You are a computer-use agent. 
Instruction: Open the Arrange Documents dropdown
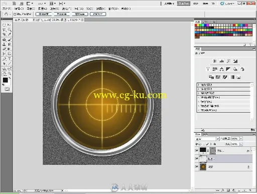(x=53, y=4)
